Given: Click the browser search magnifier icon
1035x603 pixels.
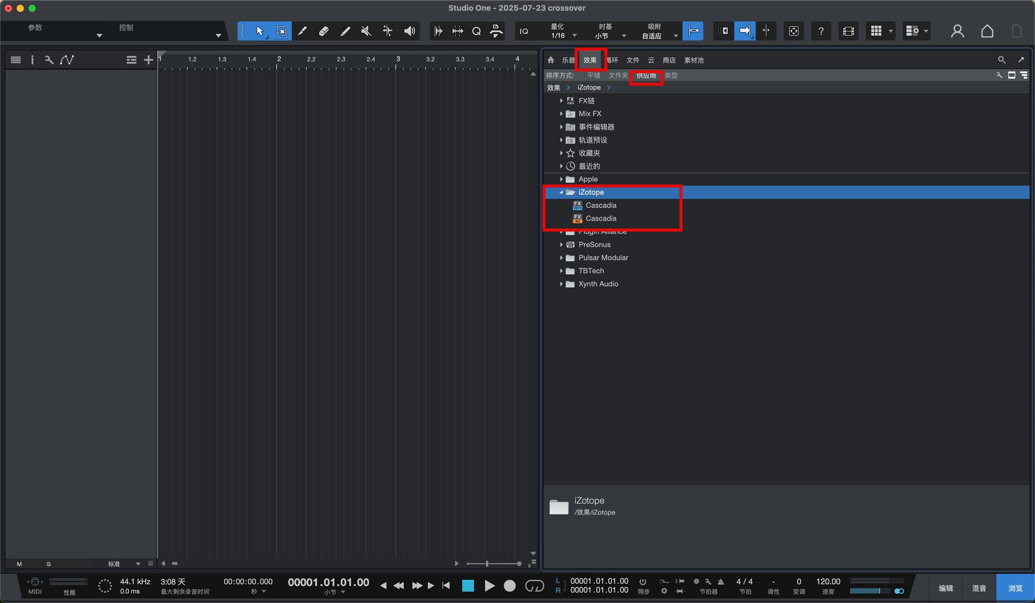Looking at the screenshot, I should click(1002, 60).
